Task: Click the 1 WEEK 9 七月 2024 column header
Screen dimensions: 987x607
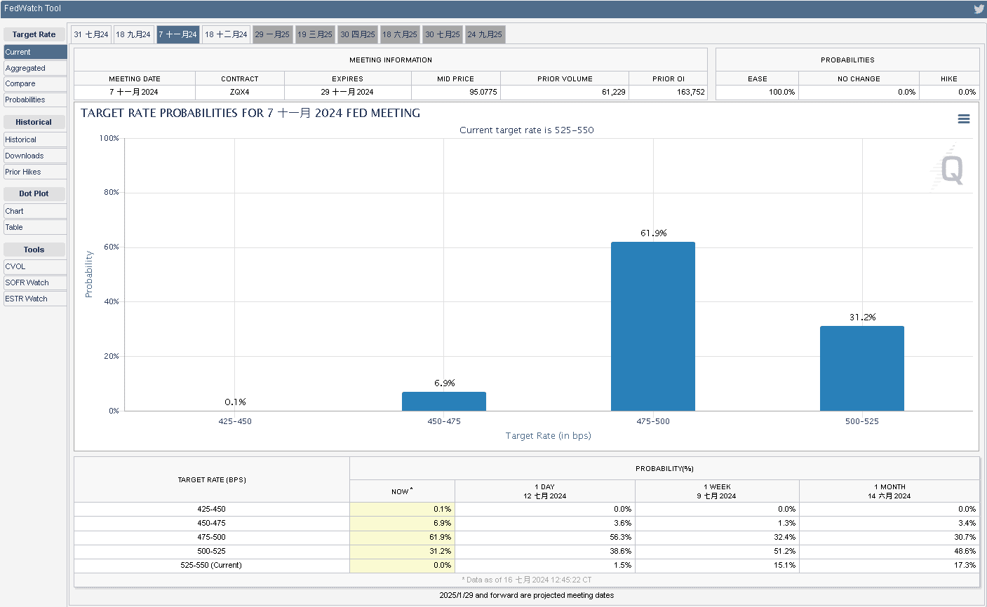Action: click(x=717, y=491)
